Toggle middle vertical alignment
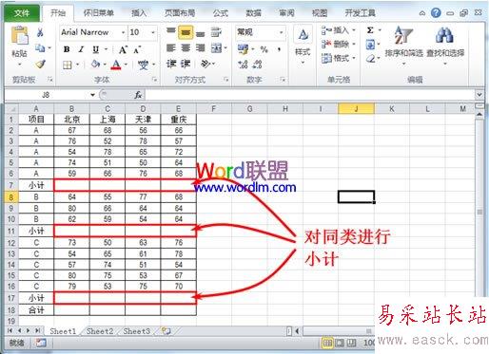 point(186,32)
